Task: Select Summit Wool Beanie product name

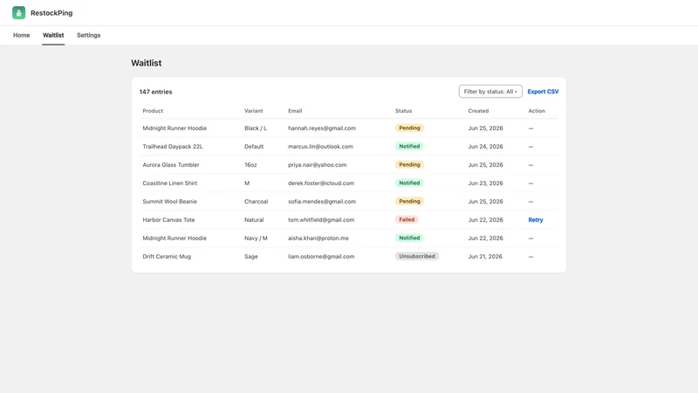Action: tap(169, 202)
